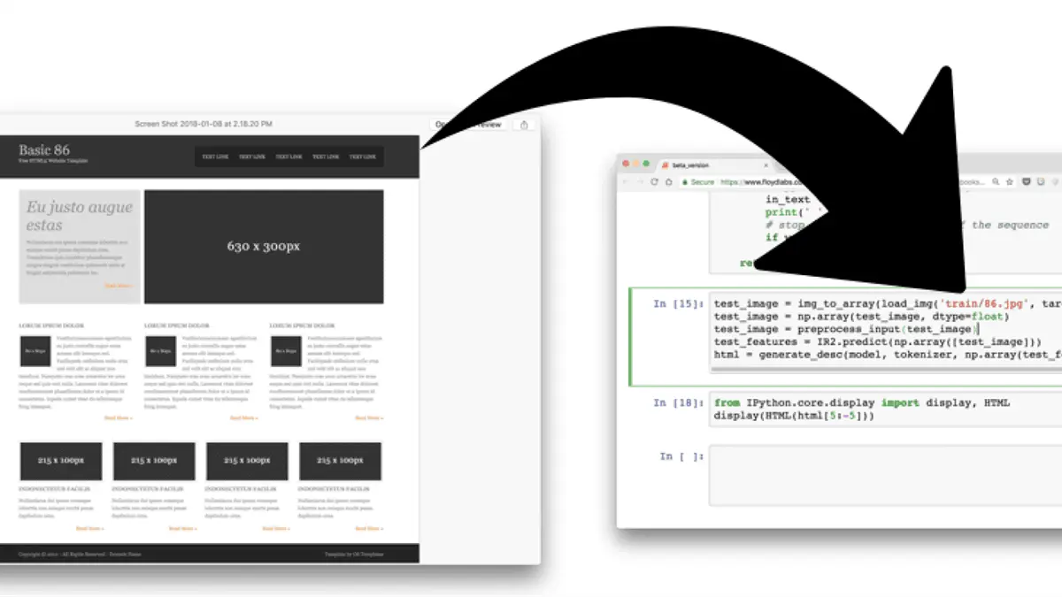
Task: Click the empty In [ ] notebook cell
Action: coord(885,476)
